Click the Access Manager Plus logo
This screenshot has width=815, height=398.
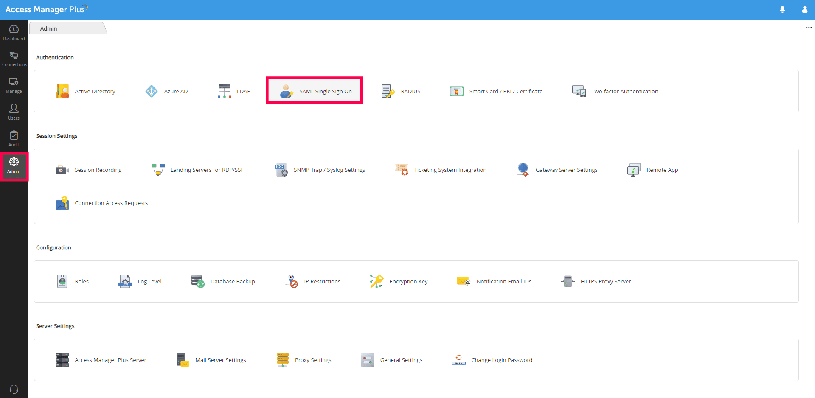(46, 9)
